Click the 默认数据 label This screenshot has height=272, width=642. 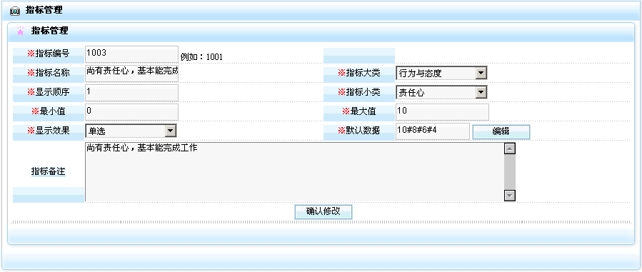(359, 131)
